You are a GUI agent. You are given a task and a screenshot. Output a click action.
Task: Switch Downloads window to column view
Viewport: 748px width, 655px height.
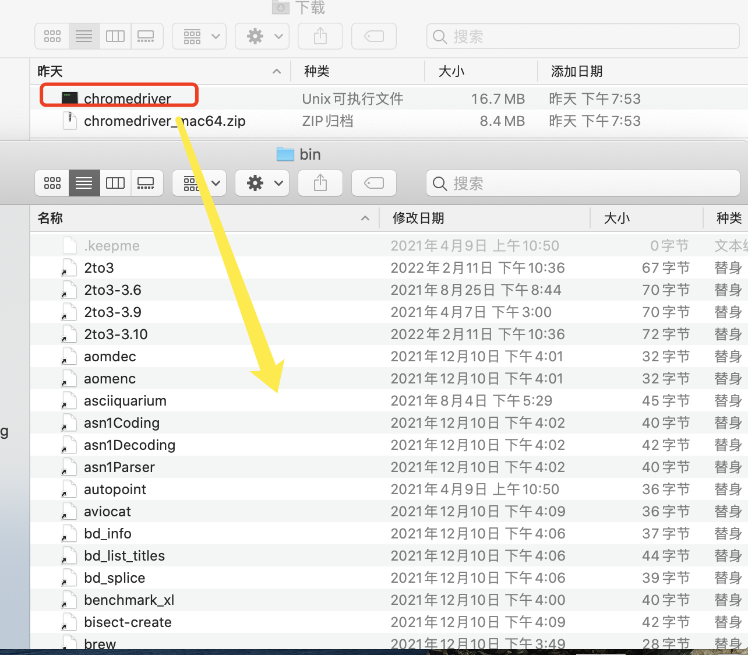pos(115,36)
